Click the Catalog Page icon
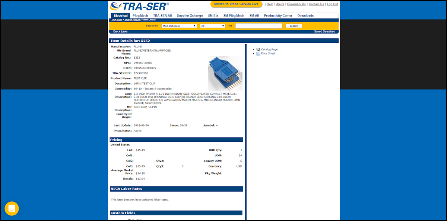The height and width of the screenshot is (221, 447). (x=258, y=49)
